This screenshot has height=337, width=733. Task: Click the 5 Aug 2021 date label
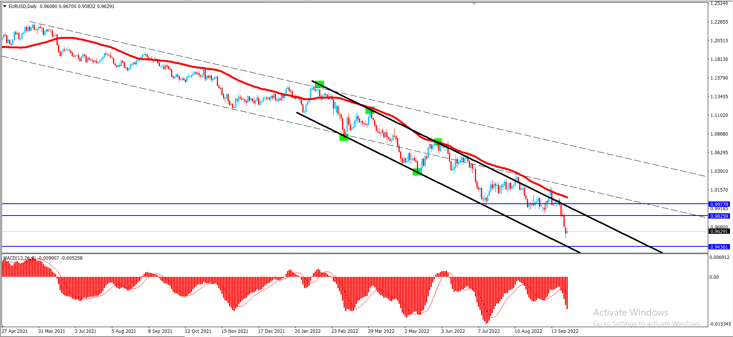[124, 331]
